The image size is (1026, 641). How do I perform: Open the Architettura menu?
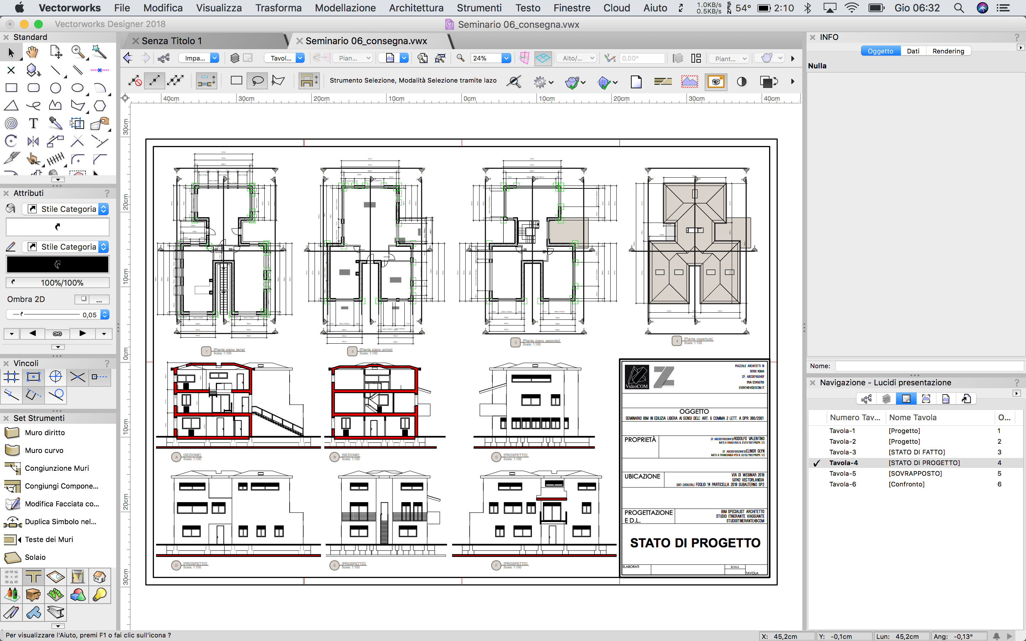(416, 7)
